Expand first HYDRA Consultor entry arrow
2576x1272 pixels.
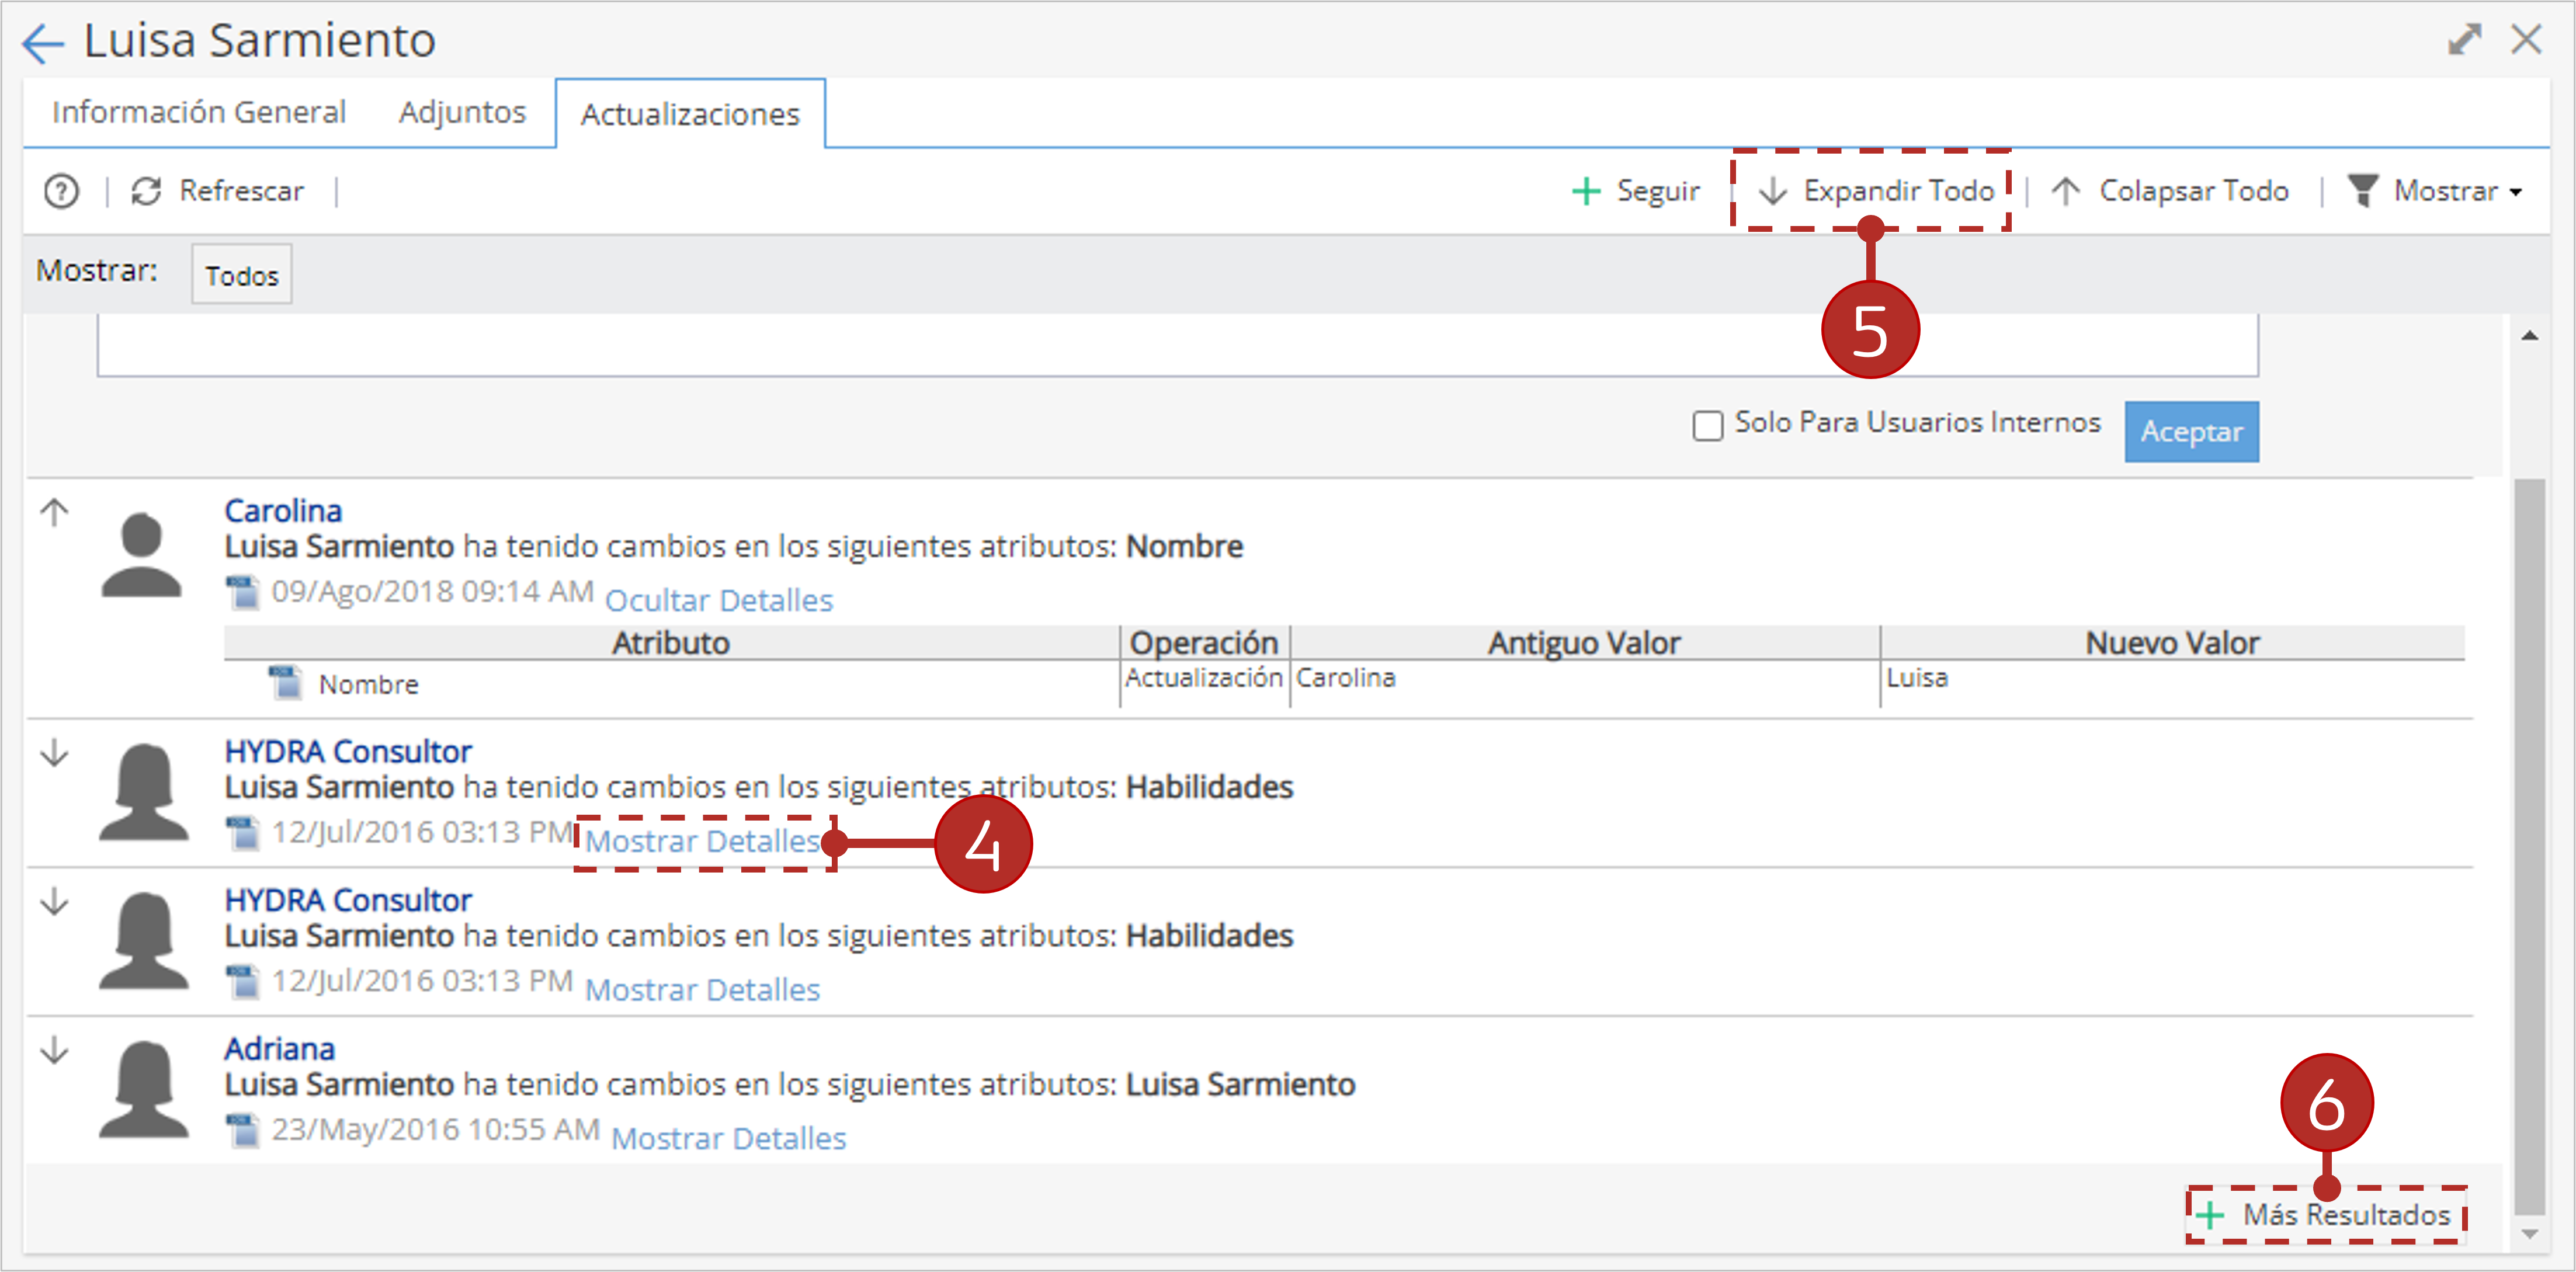pos(55,752)
